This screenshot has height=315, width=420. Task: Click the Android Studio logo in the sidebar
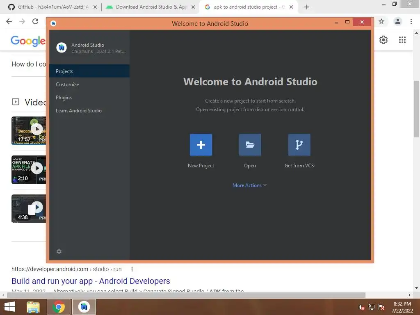(x=62, y=48)
